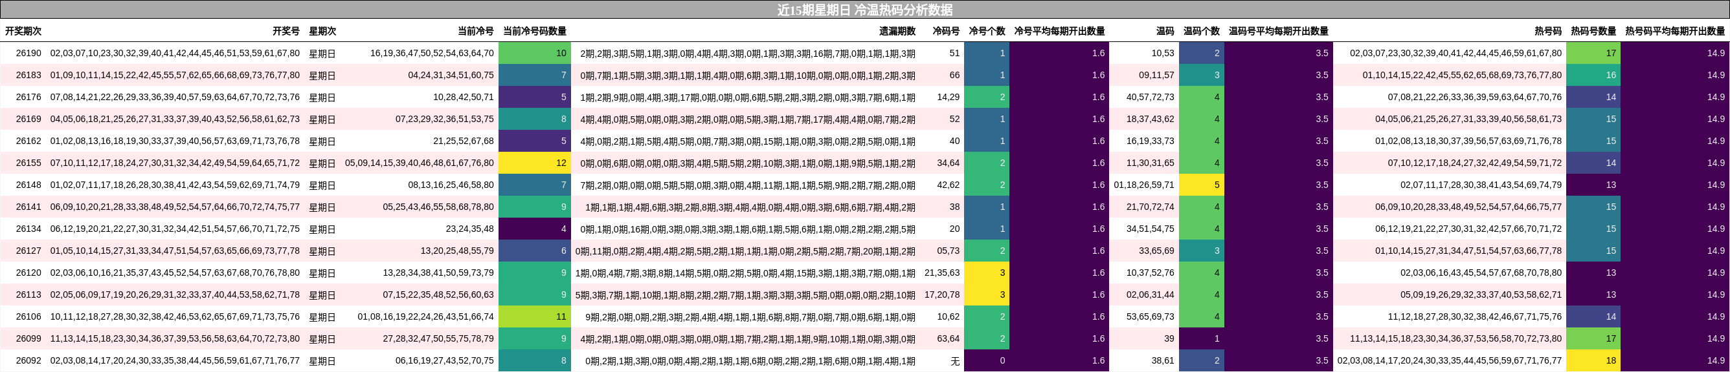Click the yellow 热码号数量 cell showing 18
The image size is (1730, 372).
[1593, 360]
